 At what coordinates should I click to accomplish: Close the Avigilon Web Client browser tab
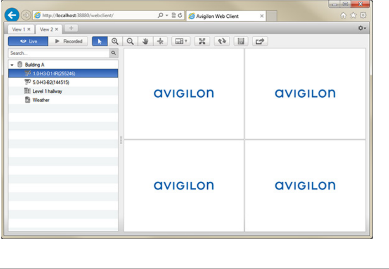pos(262,16)
